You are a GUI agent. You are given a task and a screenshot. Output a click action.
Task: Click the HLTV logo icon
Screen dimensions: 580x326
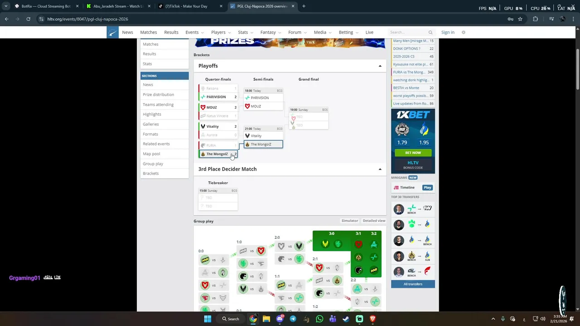pos(113,32)
